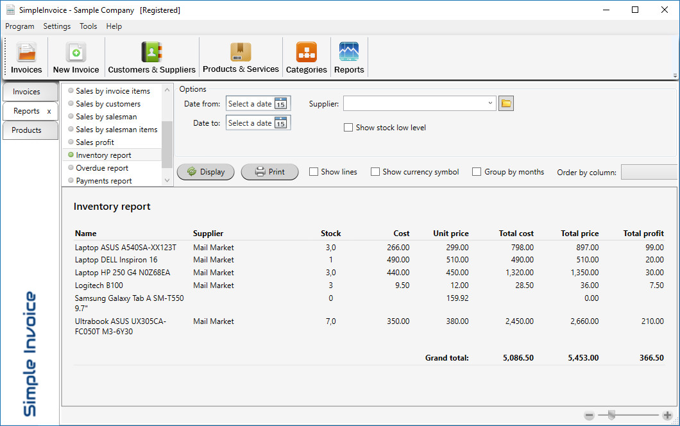Click Laptop HP 250 G4 N0Z68EA name
The height and width of the screenshot is (426, 680).
tap(123, 273)
